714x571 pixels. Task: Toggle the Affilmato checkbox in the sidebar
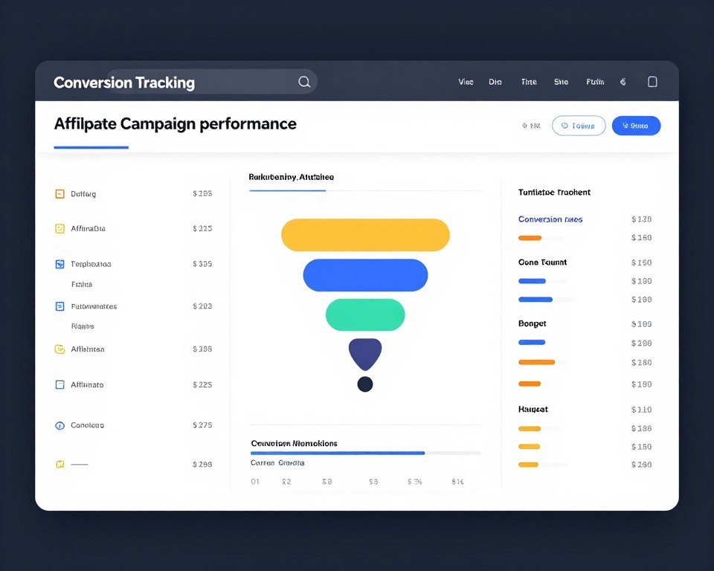[x=59, y=384]
